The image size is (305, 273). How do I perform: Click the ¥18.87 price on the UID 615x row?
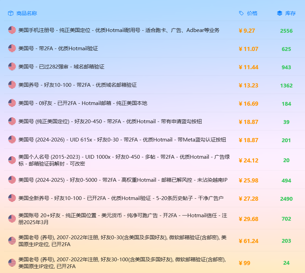[248, 140]
